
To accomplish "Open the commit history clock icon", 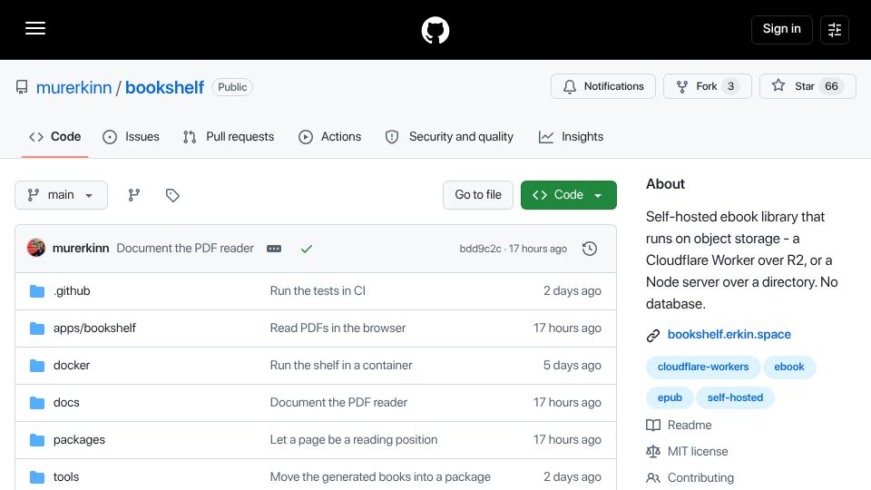I will pos(590,249).
